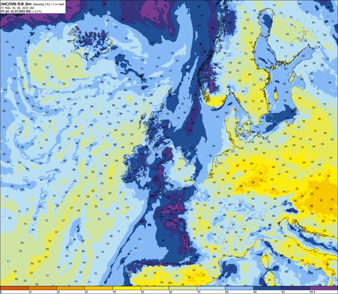Select the legend label "30"
Image resolution: width=338 pixels, height=294 pixels.
86,292
